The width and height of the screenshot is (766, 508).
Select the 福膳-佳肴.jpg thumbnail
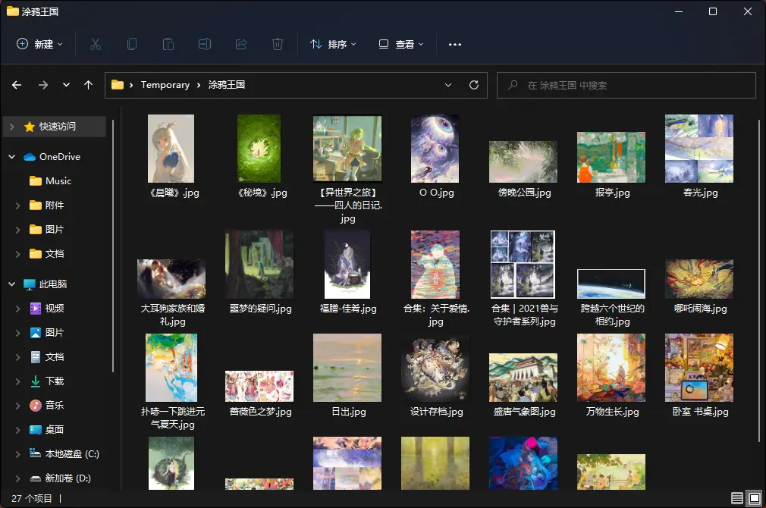click(347, 265)
